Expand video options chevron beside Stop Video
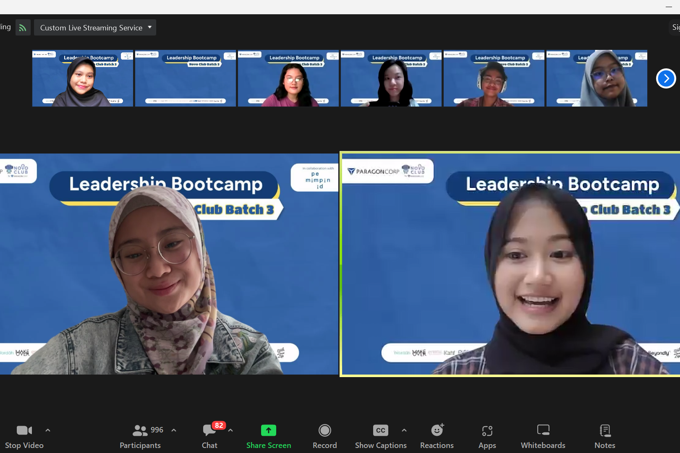 click(x=48, y=430)
